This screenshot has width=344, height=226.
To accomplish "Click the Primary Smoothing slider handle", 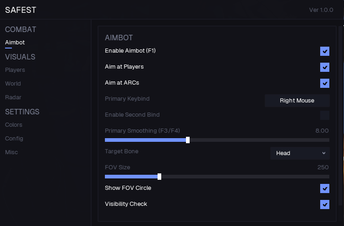I will 188,140.
